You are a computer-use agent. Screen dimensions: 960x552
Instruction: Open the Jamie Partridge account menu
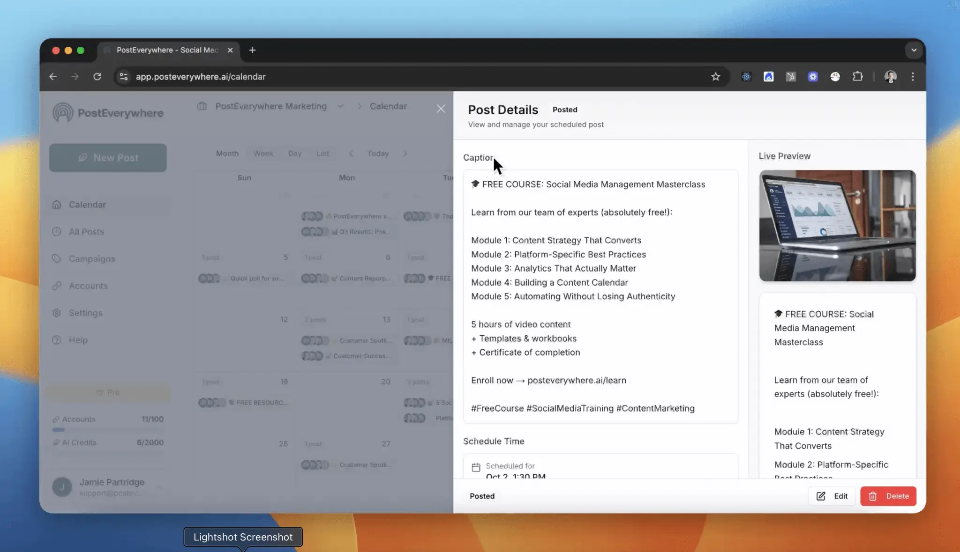pyautogui.click(x=108, y=487)
